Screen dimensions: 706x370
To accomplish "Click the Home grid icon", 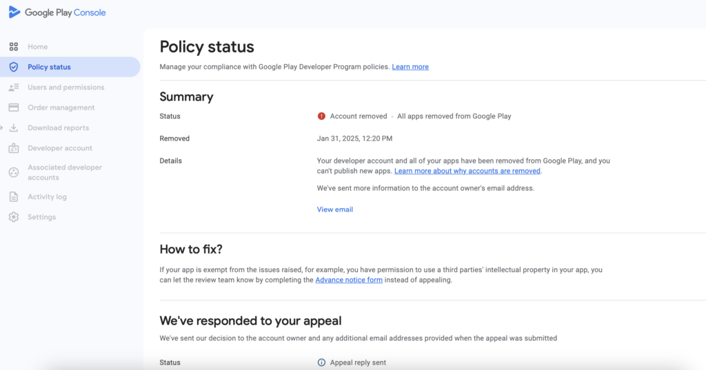I will pyautogui.click(x=14, y=47).
